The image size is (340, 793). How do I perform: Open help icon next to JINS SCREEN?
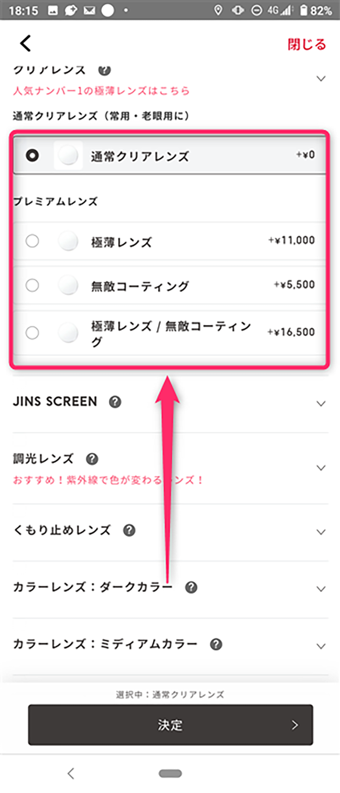(115, 402)
